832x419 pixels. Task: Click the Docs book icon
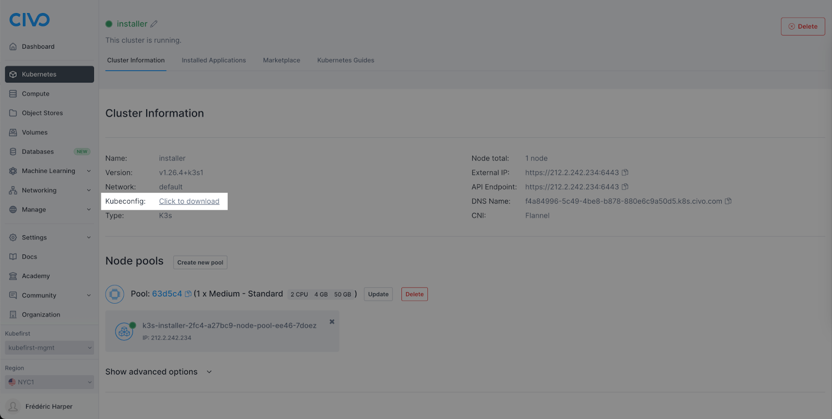[x=13, y=257]
